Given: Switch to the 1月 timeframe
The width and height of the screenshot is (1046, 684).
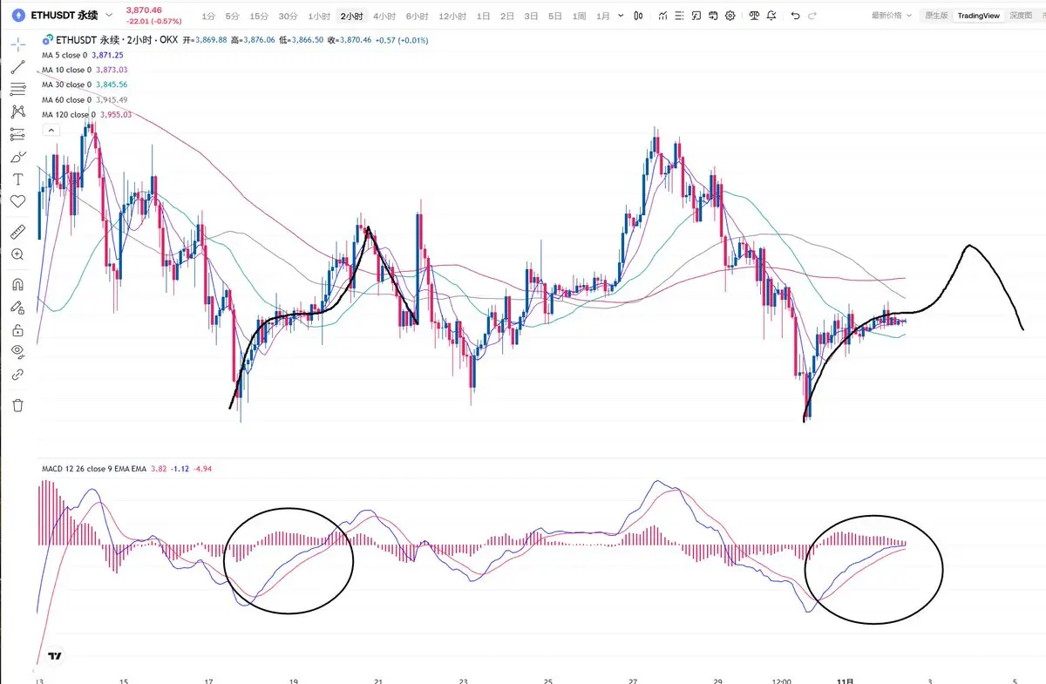Looking at the screenshot, I should [x=603, y=16].
